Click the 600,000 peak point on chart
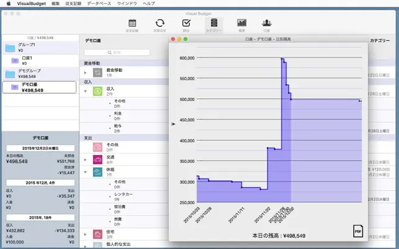 (x=282, y=59)
